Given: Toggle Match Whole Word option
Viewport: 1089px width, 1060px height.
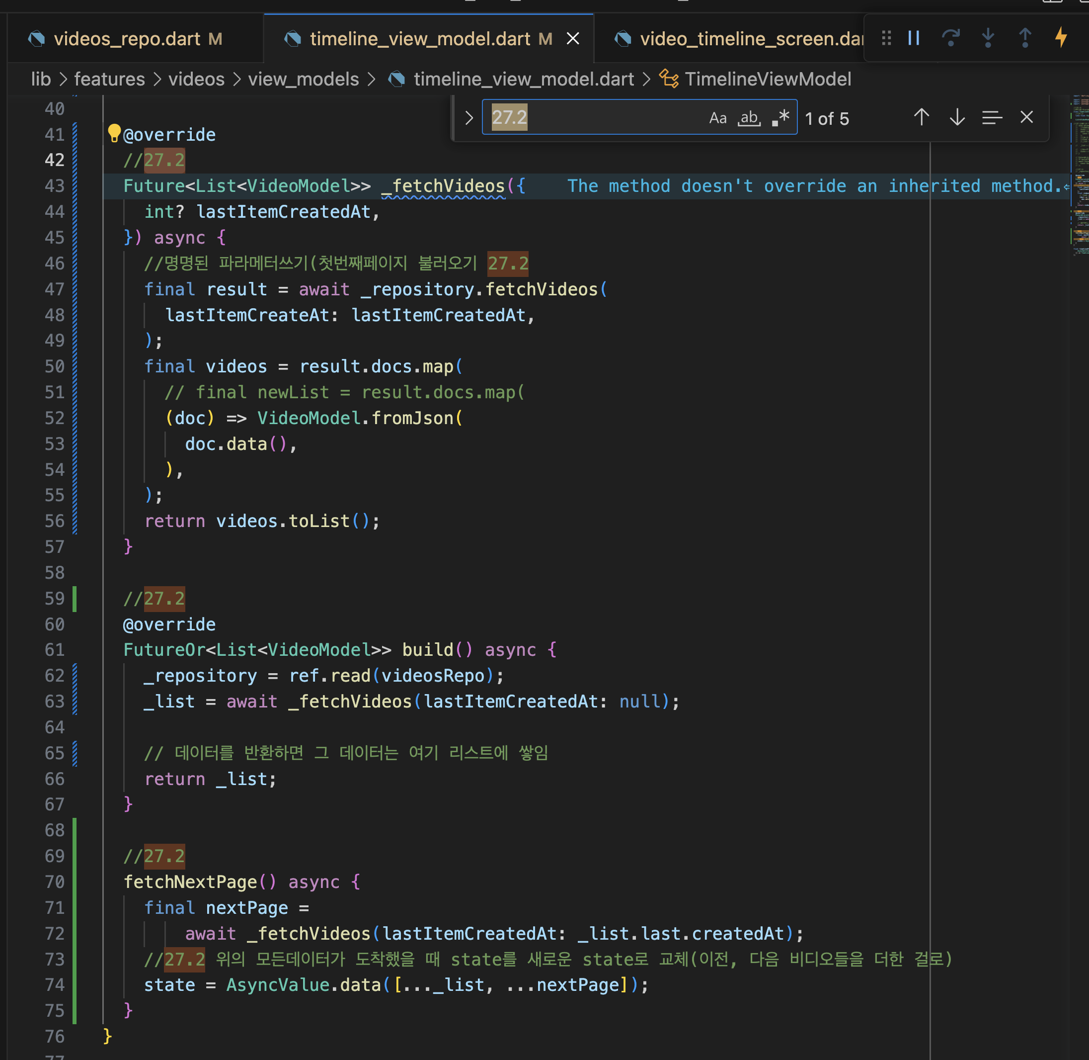Looking at the screenshot, I should [x=749, y=118].
